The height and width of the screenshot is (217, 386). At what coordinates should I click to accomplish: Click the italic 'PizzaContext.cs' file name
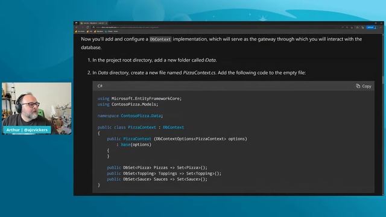(x=199, y=73)
